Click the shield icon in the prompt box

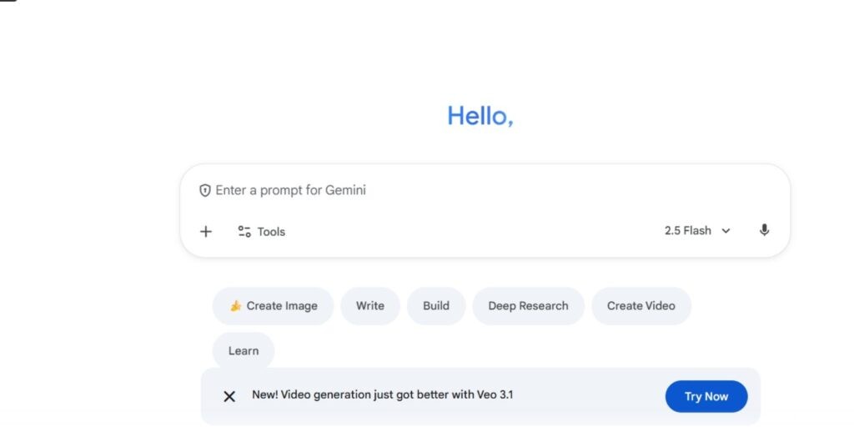tap(205, 191)
